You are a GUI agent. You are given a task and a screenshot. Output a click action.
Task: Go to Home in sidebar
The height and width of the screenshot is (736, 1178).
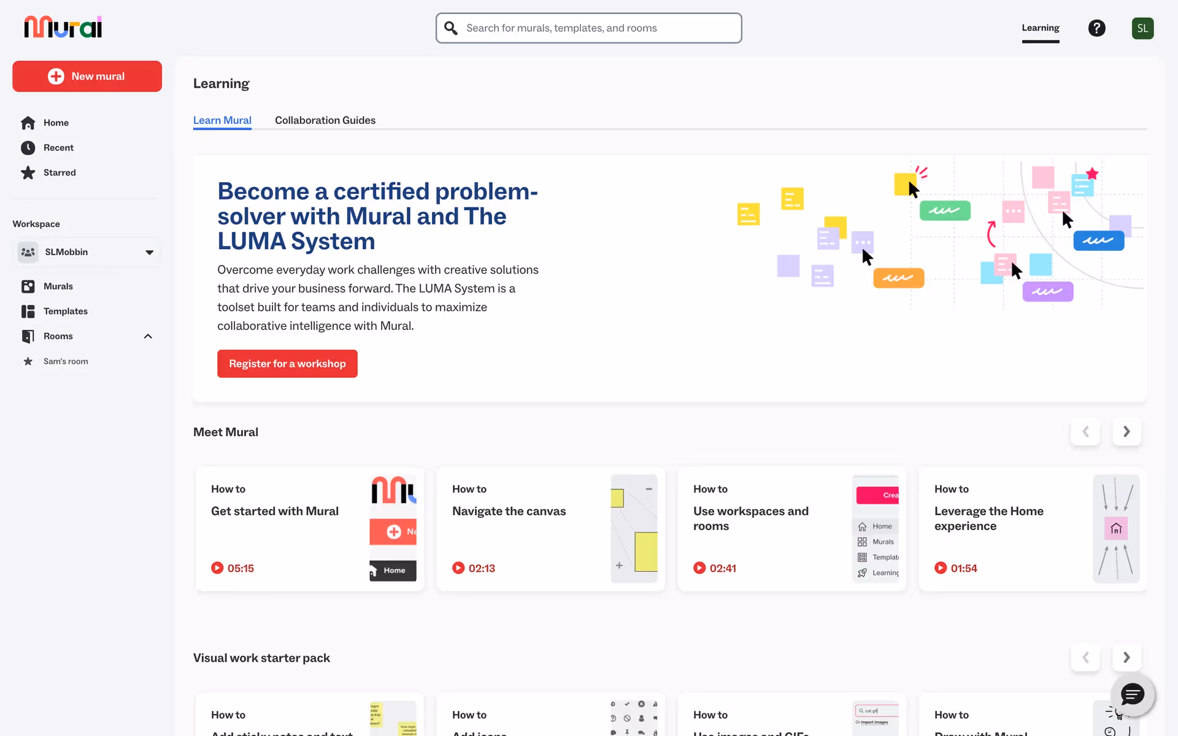56,123
